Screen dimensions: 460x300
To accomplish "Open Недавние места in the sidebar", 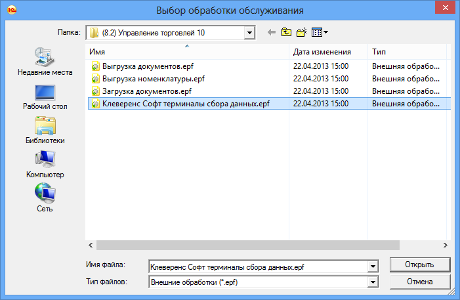I will tap(45, 62).
